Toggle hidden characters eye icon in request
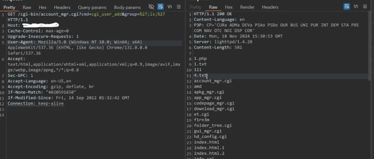The height and width of the screenshot is (159, 374). [x=151, y=7]
